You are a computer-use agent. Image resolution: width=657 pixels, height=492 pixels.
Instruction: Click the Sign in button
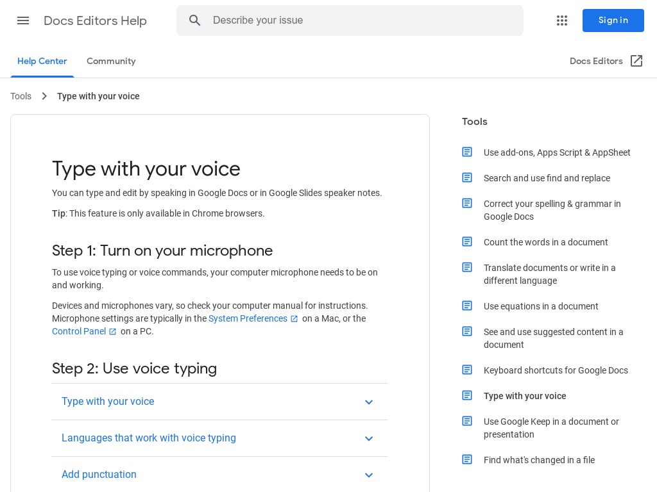tap(613, 20)
